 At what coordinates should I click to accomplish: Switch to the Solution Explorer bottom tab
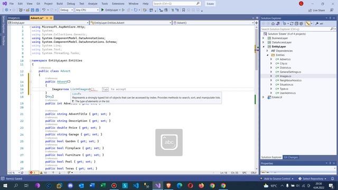271,157
